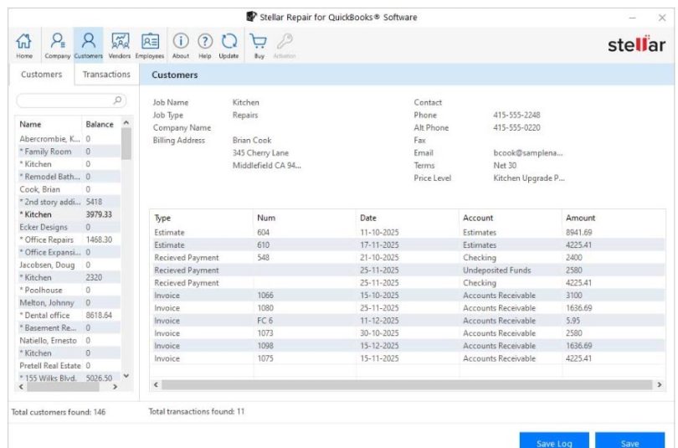Check for software via Update icon
This screenshot has width=678, height=448.
(x=229, y=45)
